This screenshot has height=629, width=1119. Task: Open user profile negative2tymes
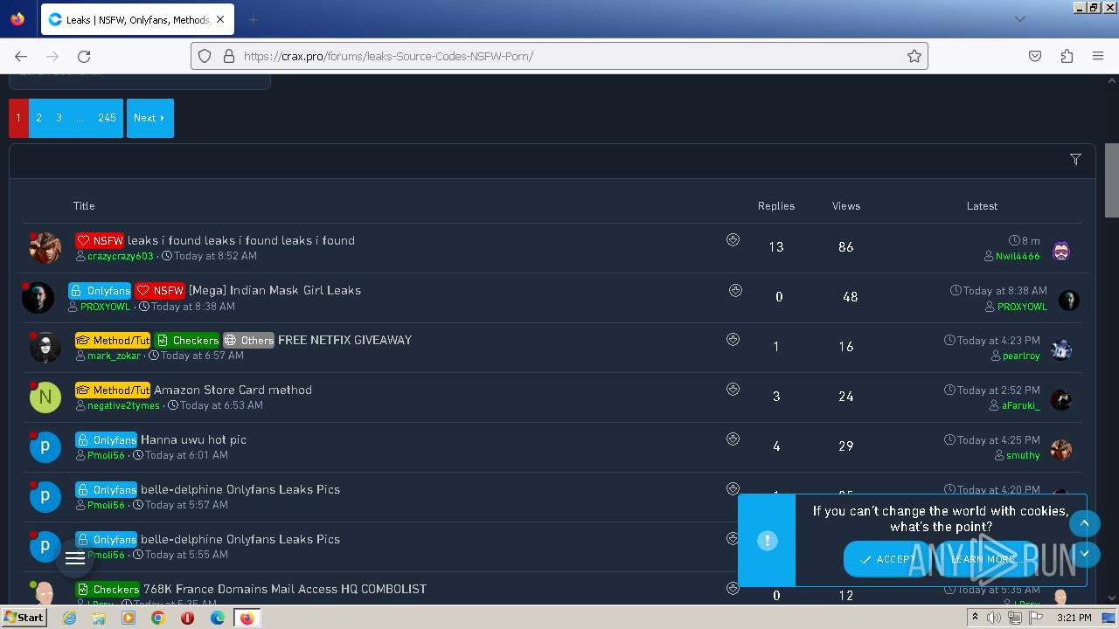pos(123,405)
